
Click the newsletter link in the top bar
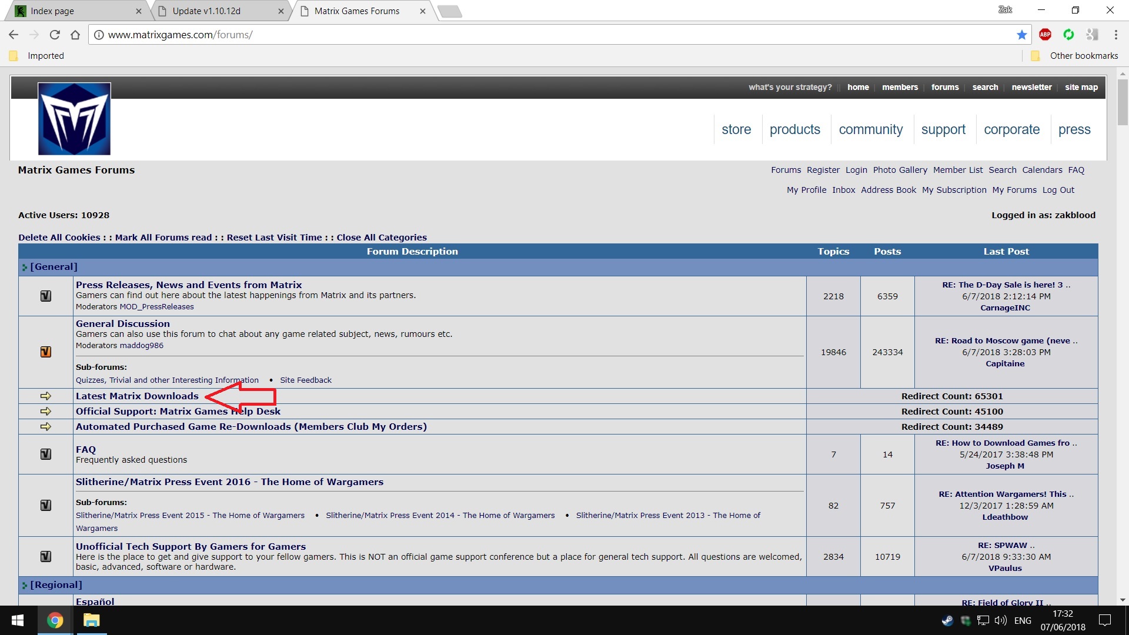[x=1031, y=87]
